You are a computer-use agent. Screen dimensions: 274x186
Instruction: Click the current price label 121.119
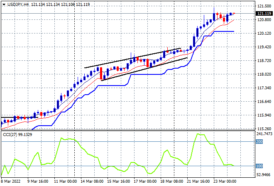[265, 13]
